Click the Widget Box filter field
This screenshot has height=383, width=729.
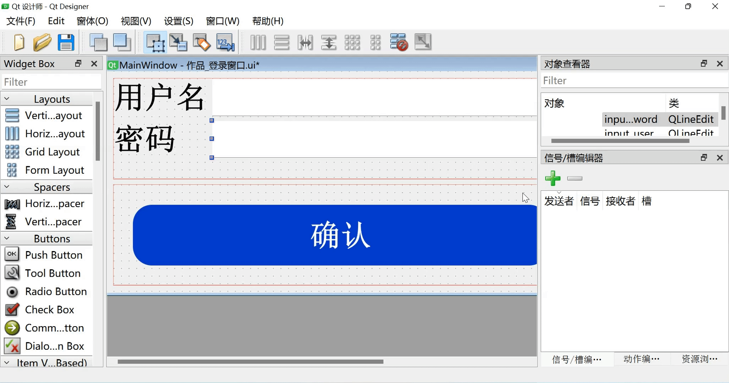tap(51, 82)
